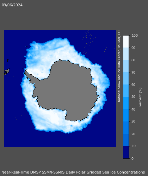Image resolution: width=148 pixels, height=176 pixels.
Task: Click the white 90-100 percent colorbar segment
Action: click(126, 42)
